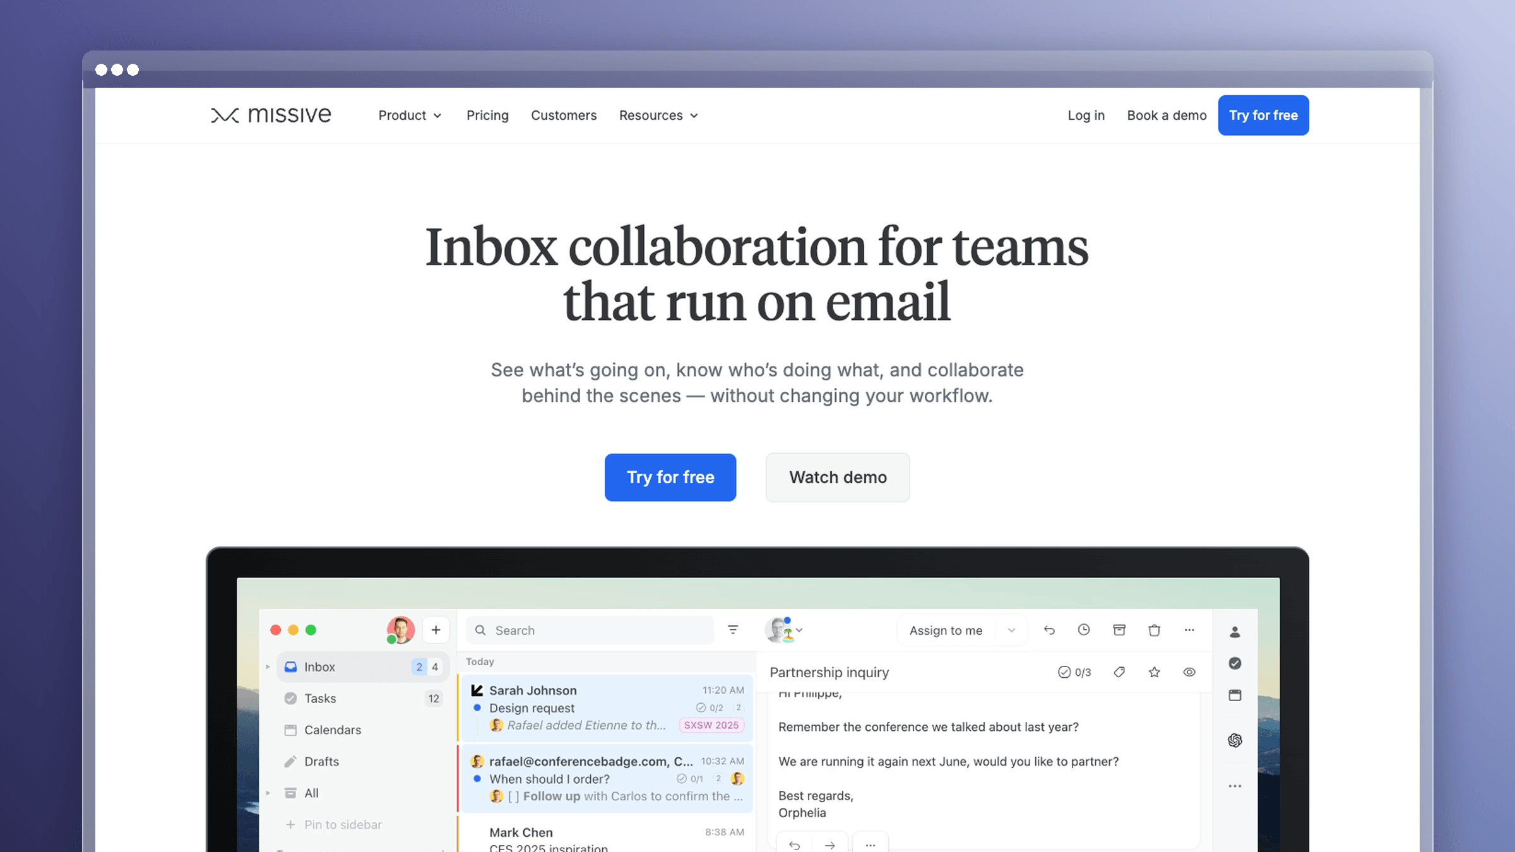Star the Partnership inquiry conversation
1515x852 pixels.
pos(1155,672)
